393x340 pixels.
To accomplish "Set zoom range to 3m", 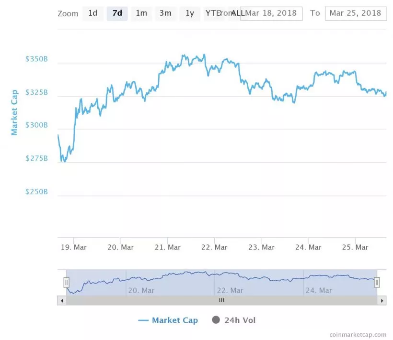I will tap(165, 13).
